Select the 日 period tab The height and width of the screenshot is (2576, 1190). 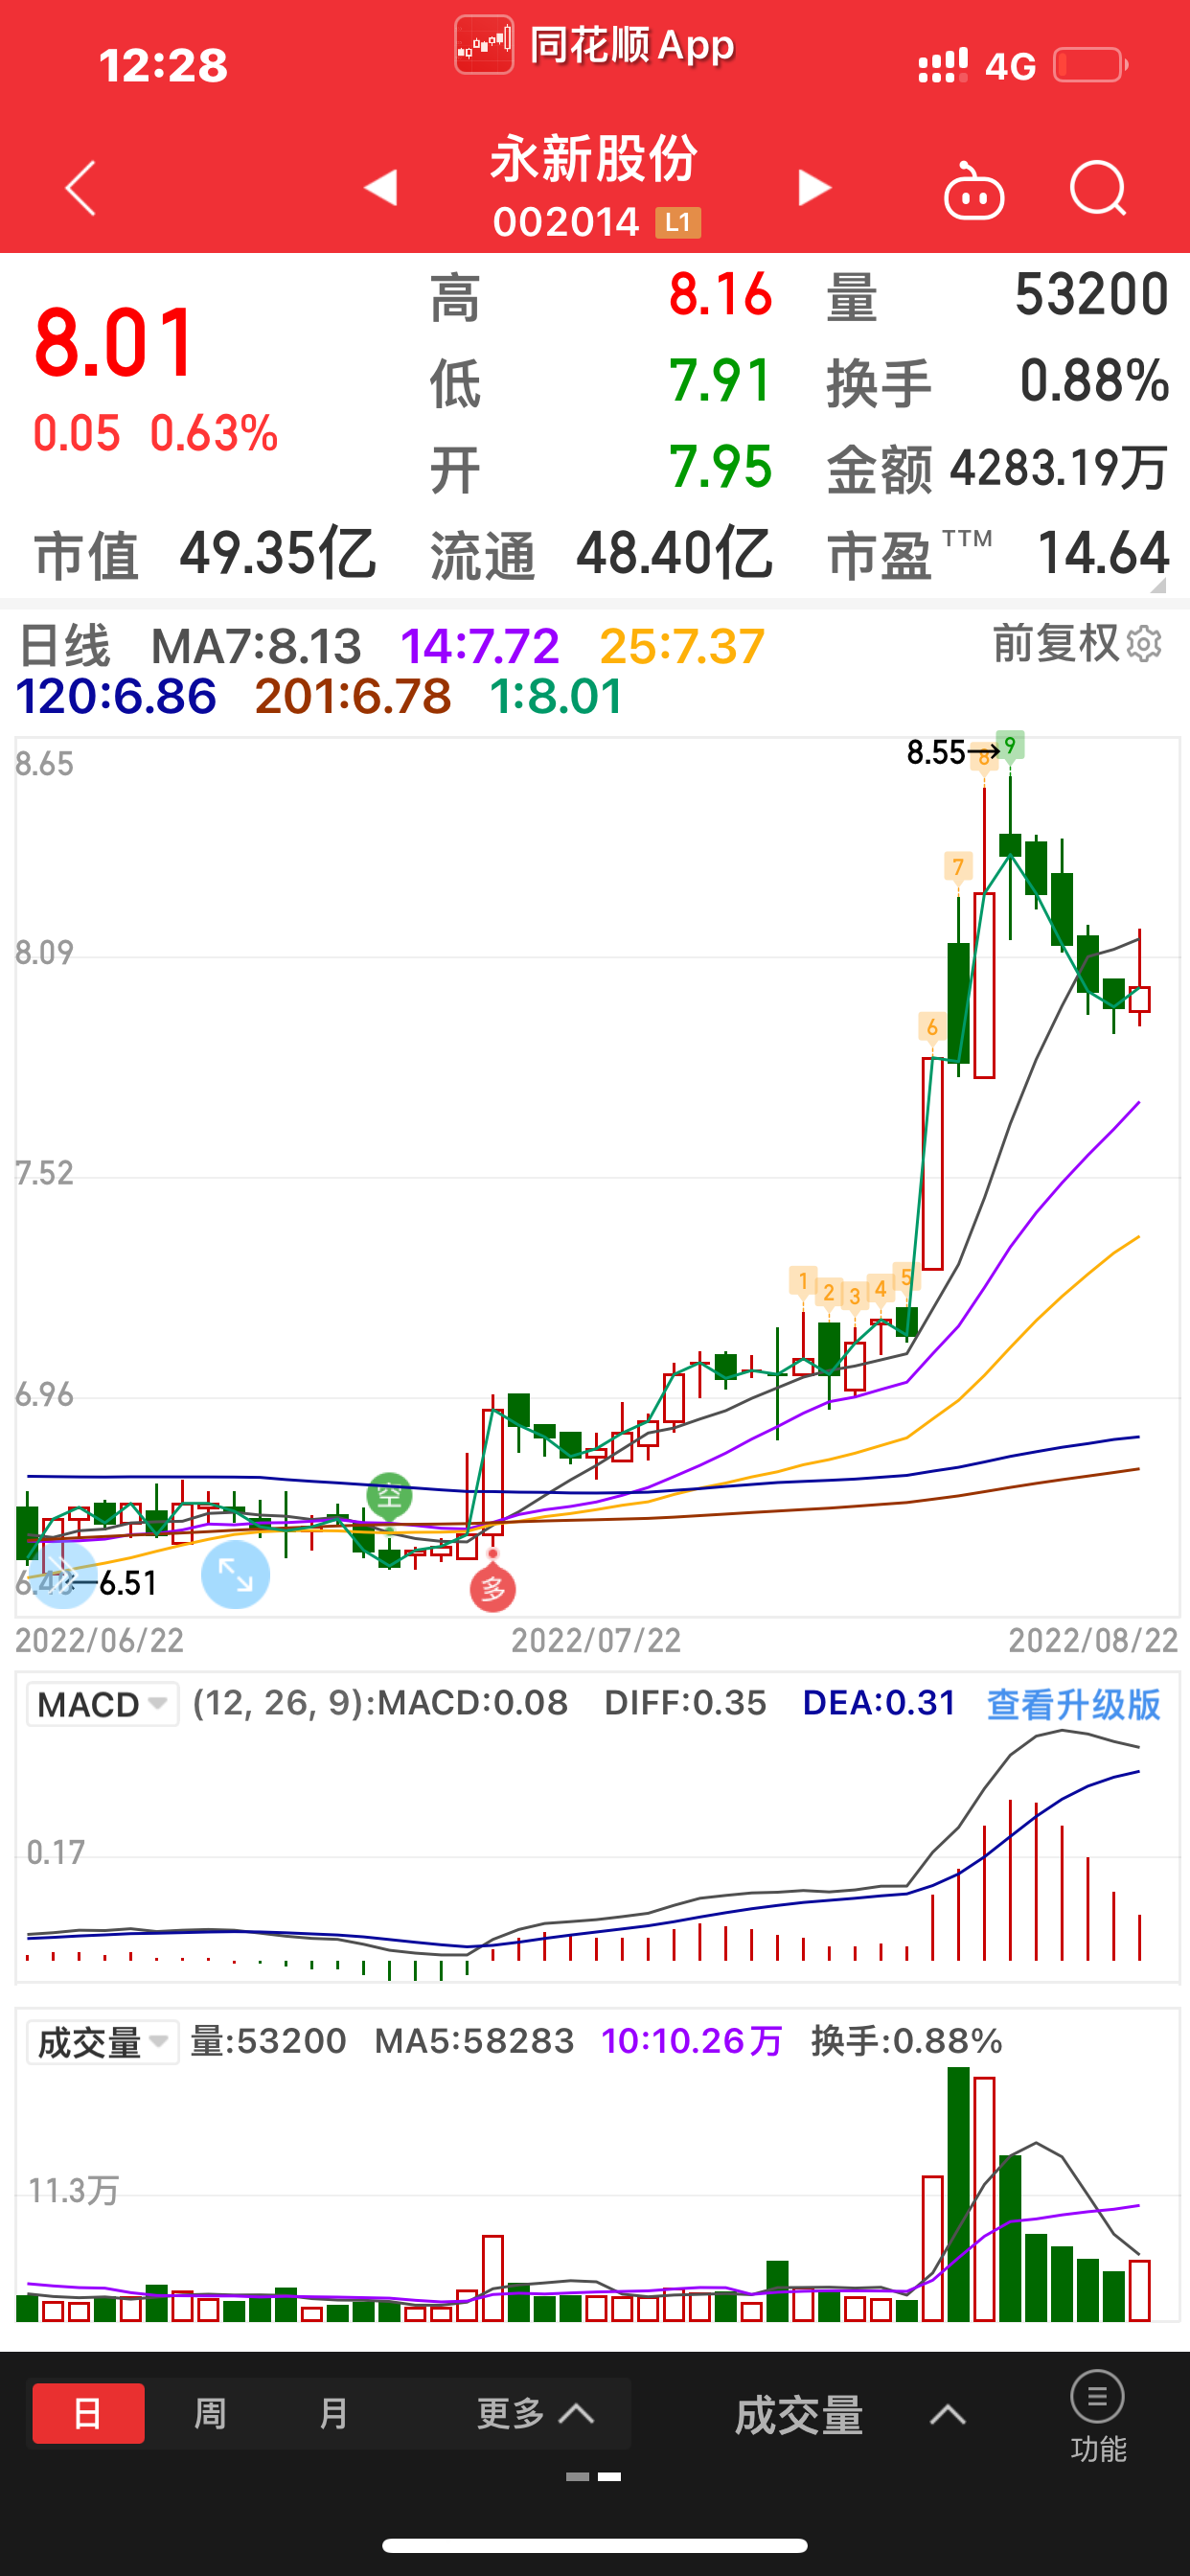click(88, 2414)
